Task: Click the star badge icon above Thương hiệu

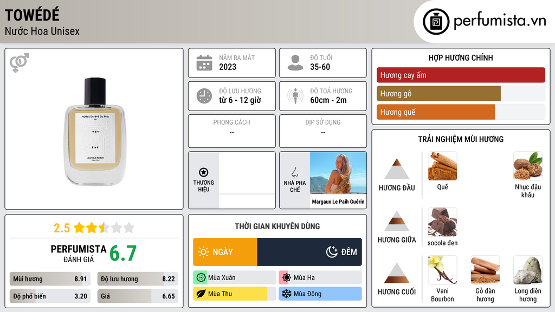Action: click(204, 172)
